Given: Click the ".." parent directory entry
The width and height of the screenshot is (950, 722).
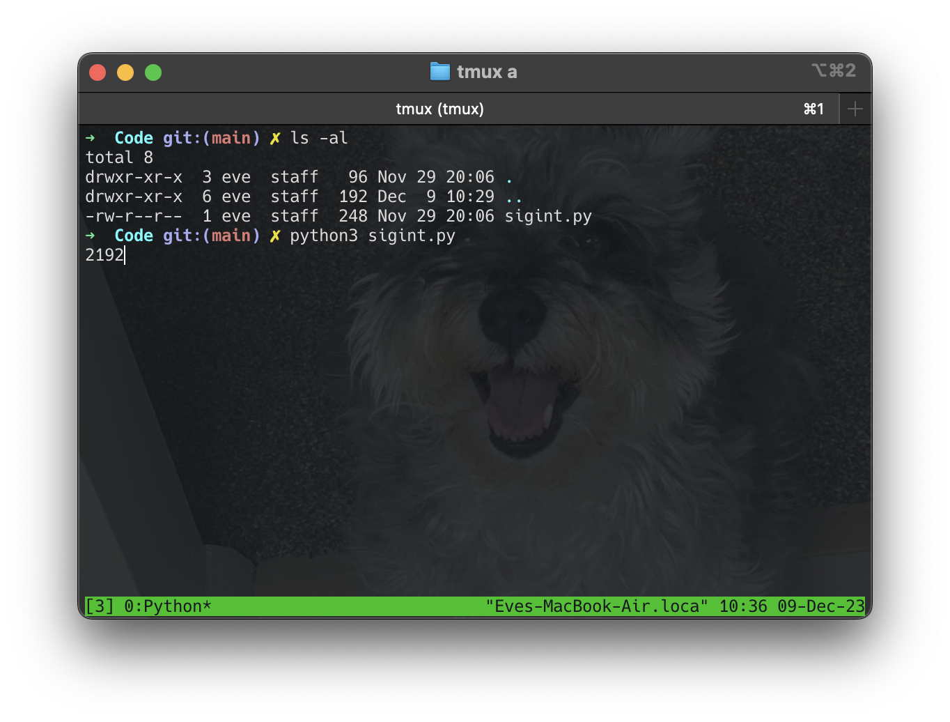Looking at the screenshot, I should pyautogui.click(x=514, y=197).
